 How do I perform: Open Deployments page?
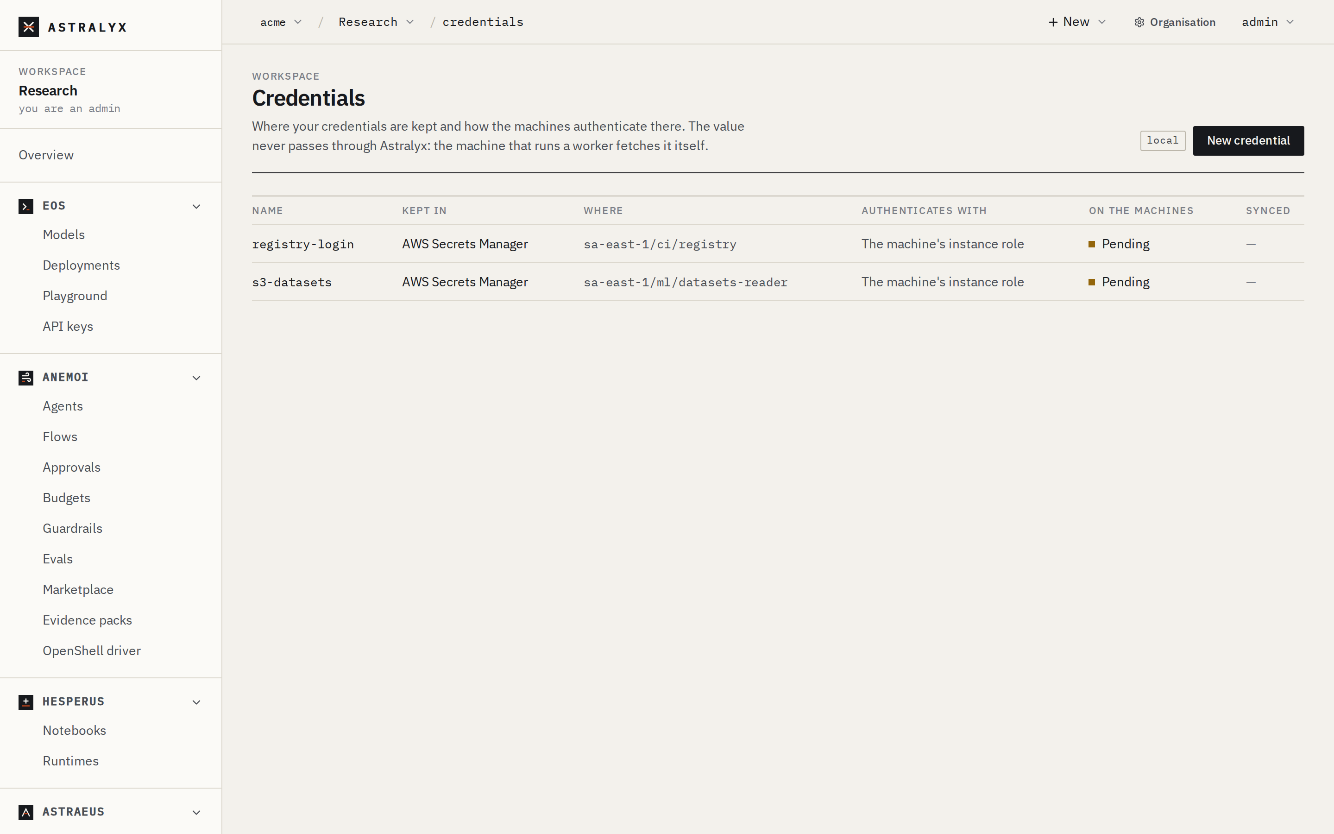[82, 265]
